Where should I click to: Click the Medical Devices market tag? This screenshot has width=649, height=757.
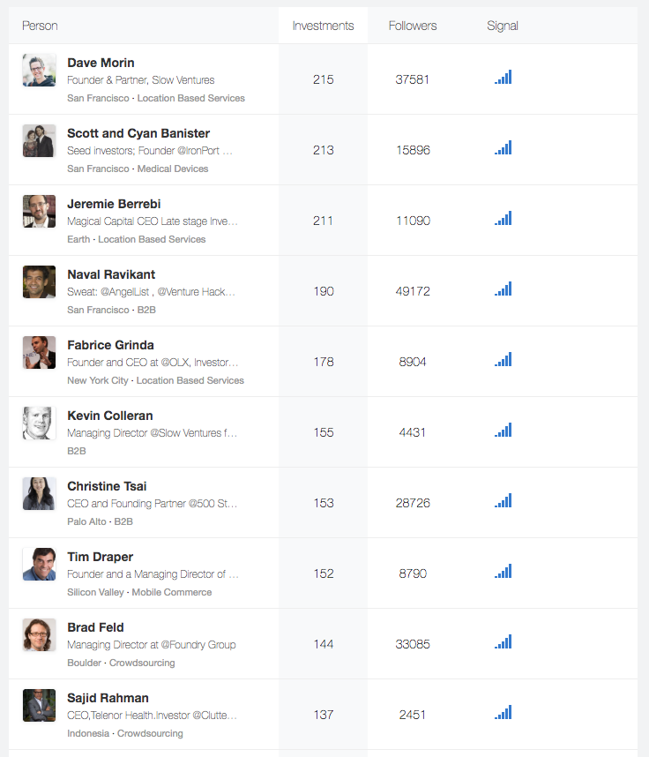coord(173,169)
